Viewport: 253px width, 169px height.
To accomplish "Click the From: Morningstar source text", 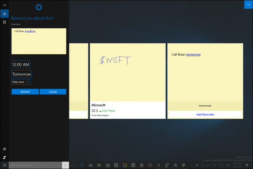I will click(x=100, y=115).
